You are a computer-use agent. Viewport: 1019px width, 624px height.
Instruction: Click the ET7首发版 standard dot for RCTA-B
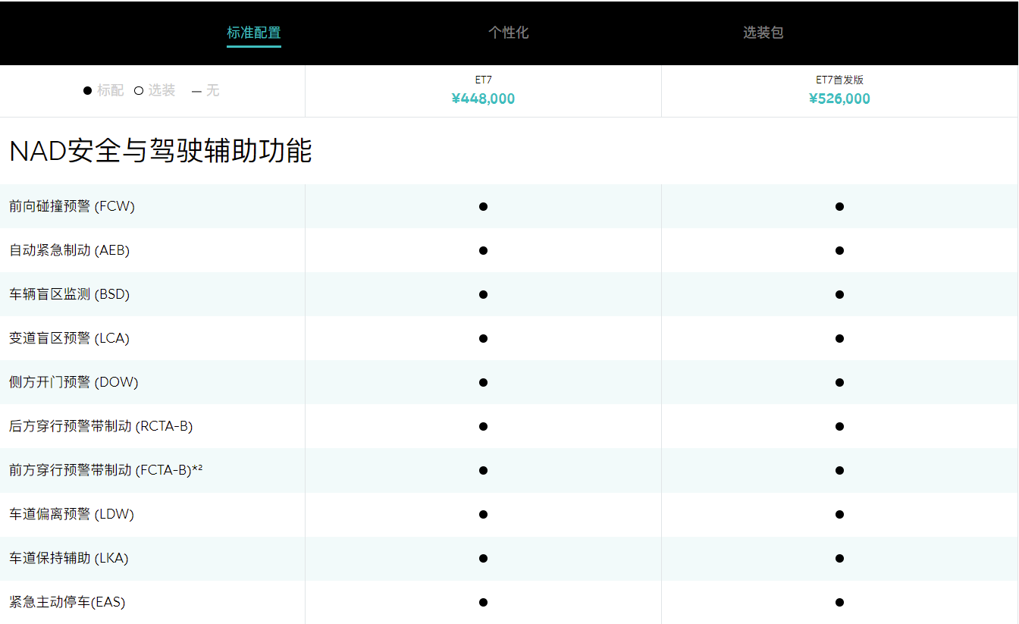pyautogui.click(x=839, y=426)
